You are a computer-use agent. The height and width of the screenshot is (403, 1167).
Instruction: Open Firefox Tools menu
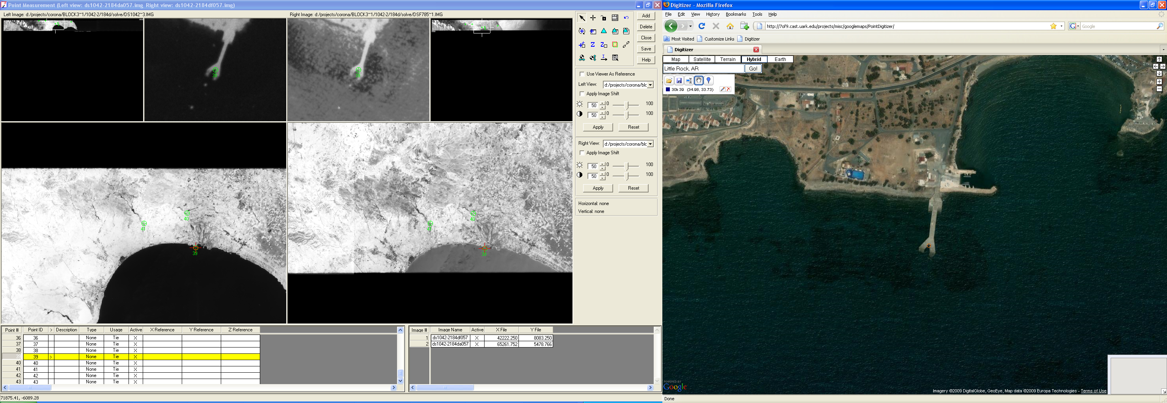coord(757,15)
